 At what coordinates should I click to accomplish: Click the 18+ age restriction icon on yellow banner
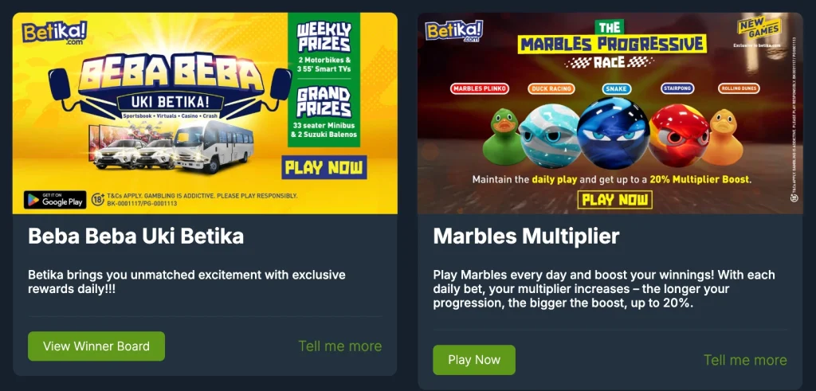tap(98, 200)
